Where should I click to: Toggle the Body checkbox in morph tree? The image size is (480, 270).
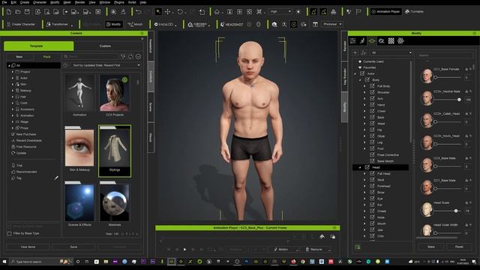tap(367, 80)
